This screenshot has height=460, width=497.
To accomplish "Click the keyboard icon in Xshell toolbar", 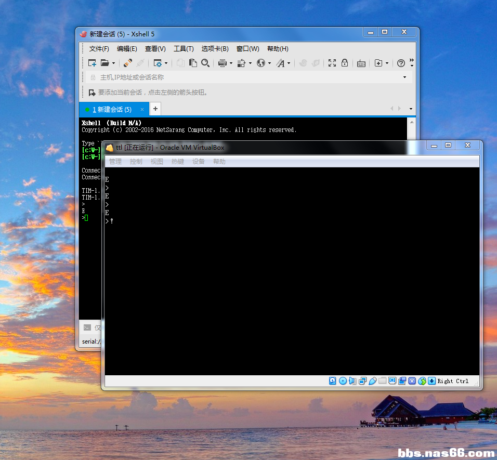I will tap(361, 63).
